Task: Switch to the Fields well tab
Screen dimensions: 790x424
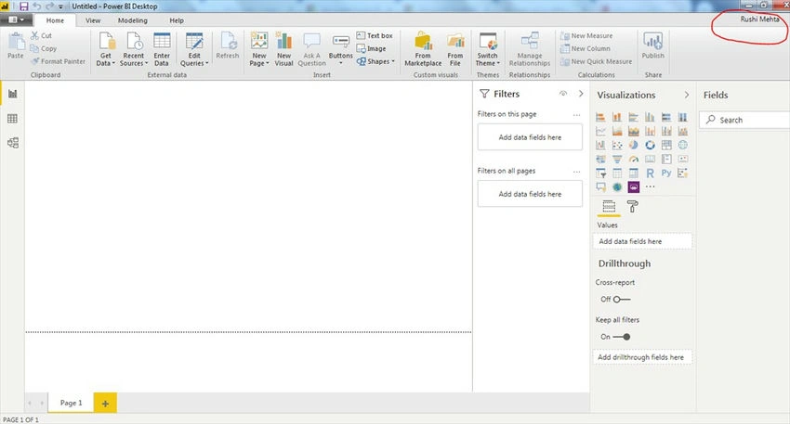Action: [609, 206]
